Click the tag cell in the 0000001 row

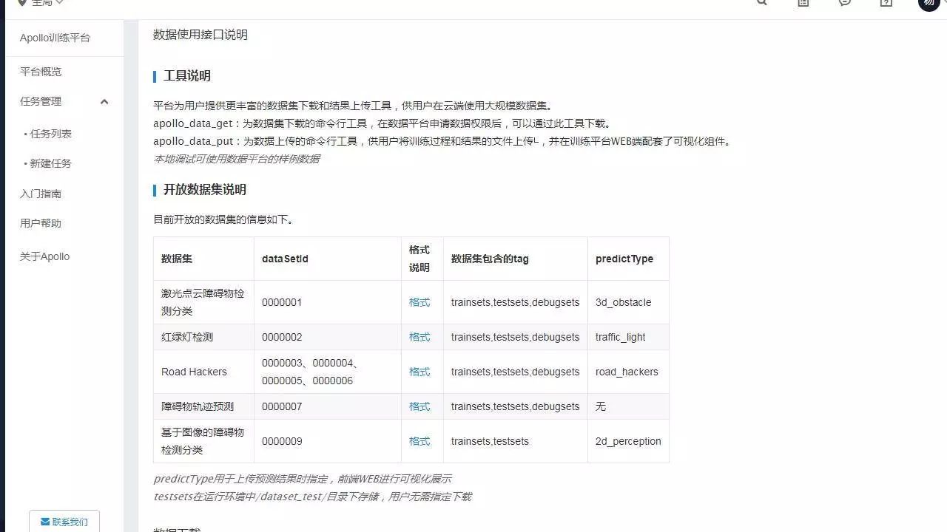[516, 302]
